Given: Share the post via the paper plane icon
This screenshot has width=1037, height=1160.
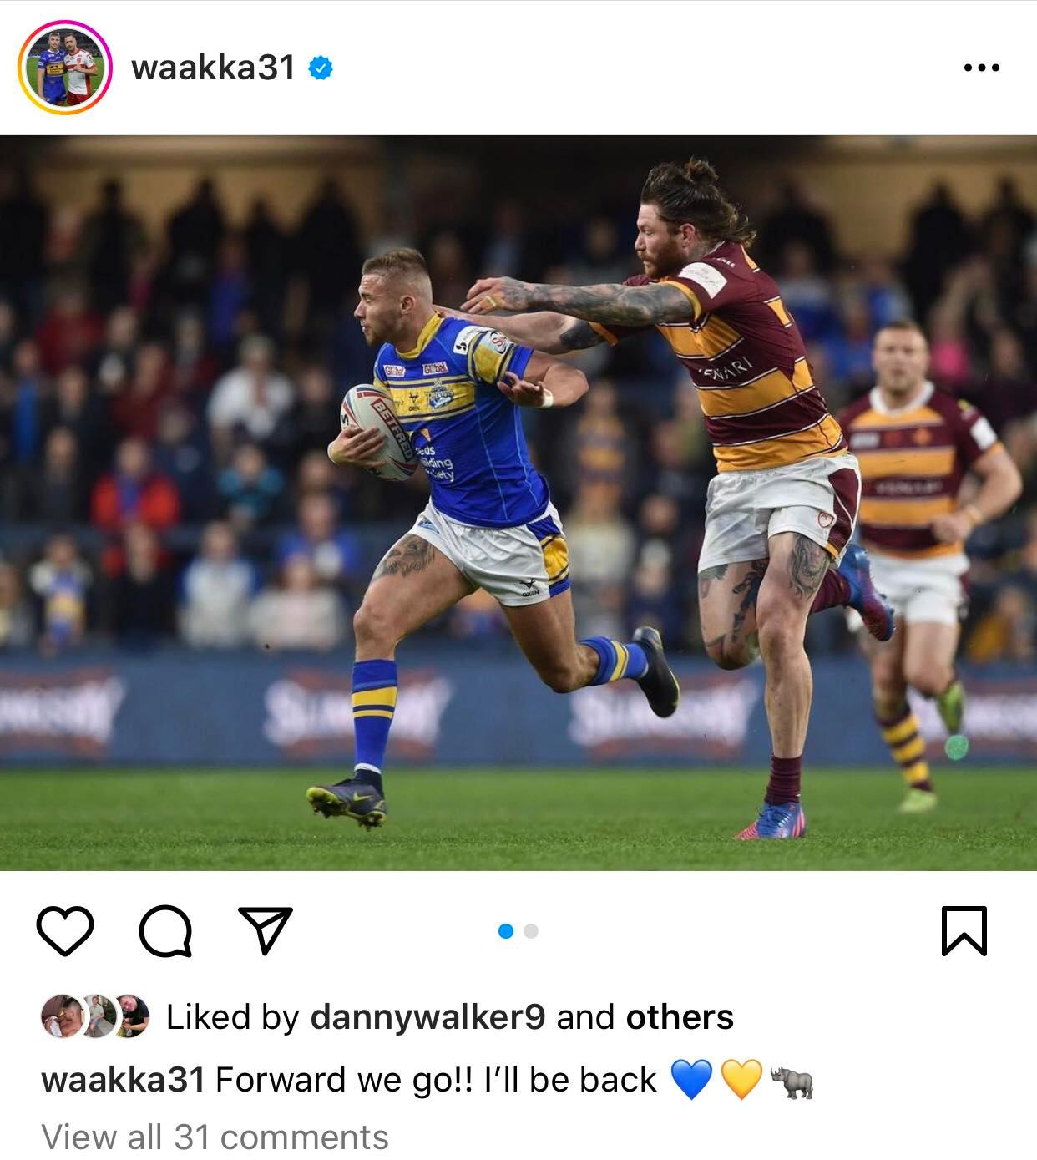Looking at the screenshot, I should click(x=266, y=930).
